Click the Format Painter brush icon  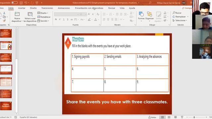click(4, 20)
